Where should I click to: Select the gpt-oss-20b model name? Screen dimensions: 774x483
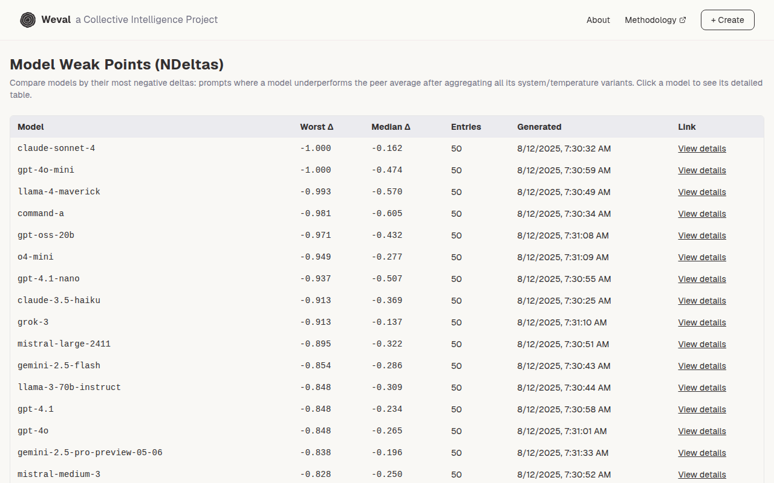pos(46,235)
